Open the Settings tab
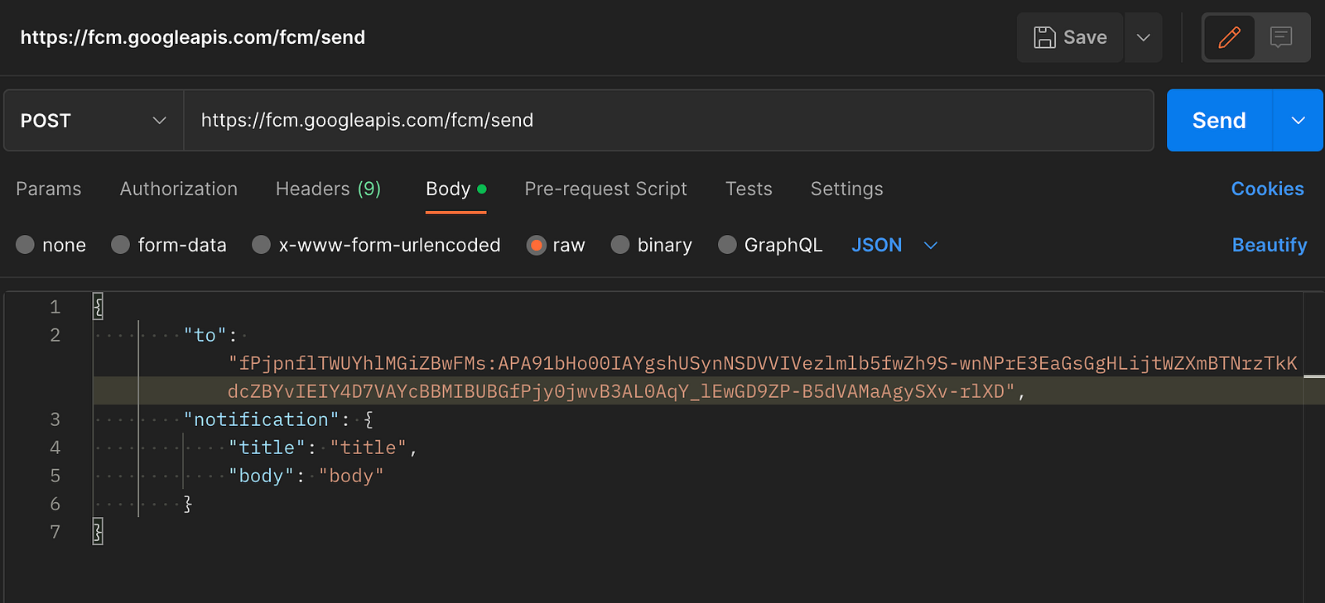 coord(846,189)
